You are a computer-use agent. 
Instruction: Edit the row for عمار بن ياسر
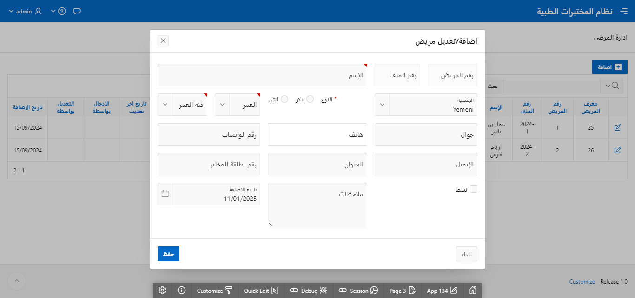[617, 127]
